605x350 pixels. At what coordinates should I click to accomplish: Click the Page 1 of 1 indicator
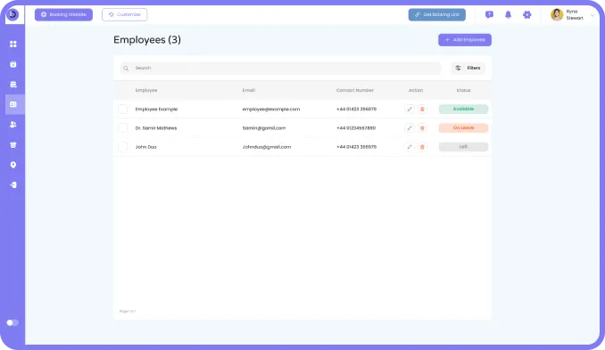click(128, 311)
